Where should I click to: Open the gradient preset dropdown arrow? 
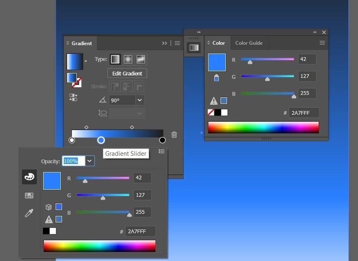[86, 61]
